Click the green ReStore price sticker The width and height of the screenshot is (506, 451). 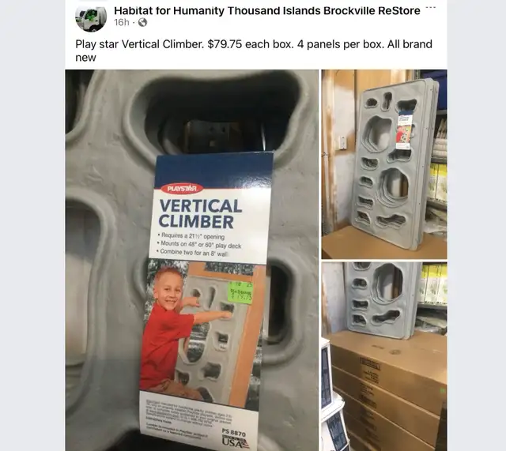pos(240,293)
